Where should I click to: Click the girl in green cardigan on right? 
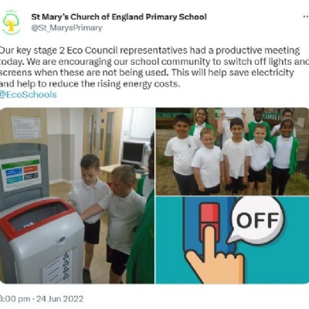[x=285, y=157]
